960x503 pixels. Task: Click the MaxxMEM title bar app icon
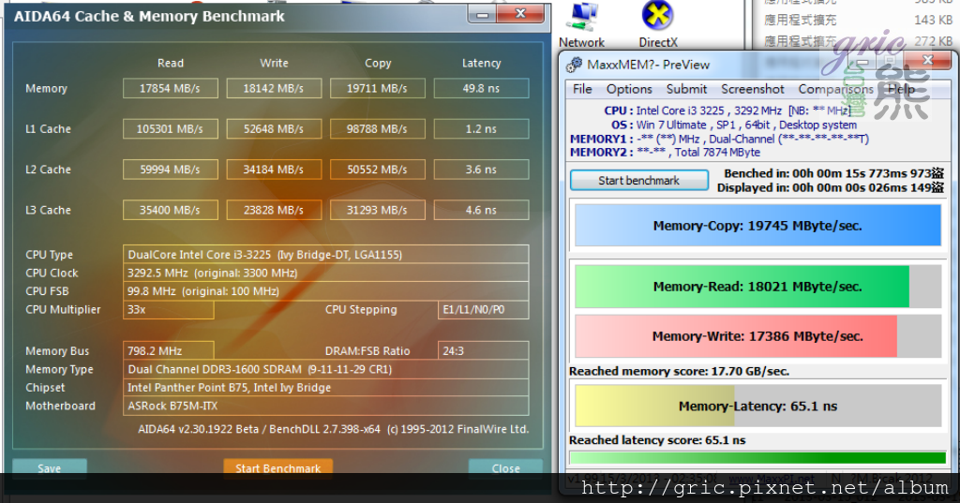tap(575, 65)
